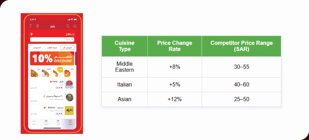This screenshot has height=140, width=309.
Task: Tap the shawarma category thumbnail
Action: 45,73
